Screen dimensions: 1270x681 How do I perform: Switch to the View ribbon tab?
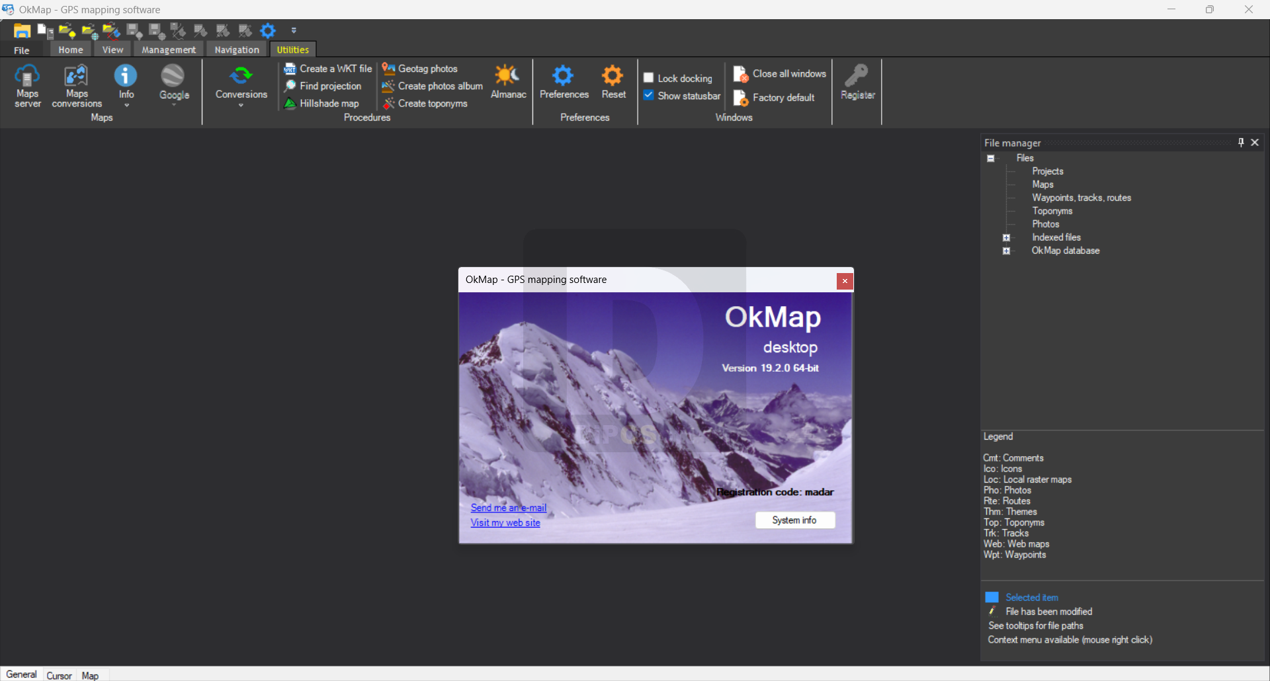pyautogui.click(x=112, y=50)
